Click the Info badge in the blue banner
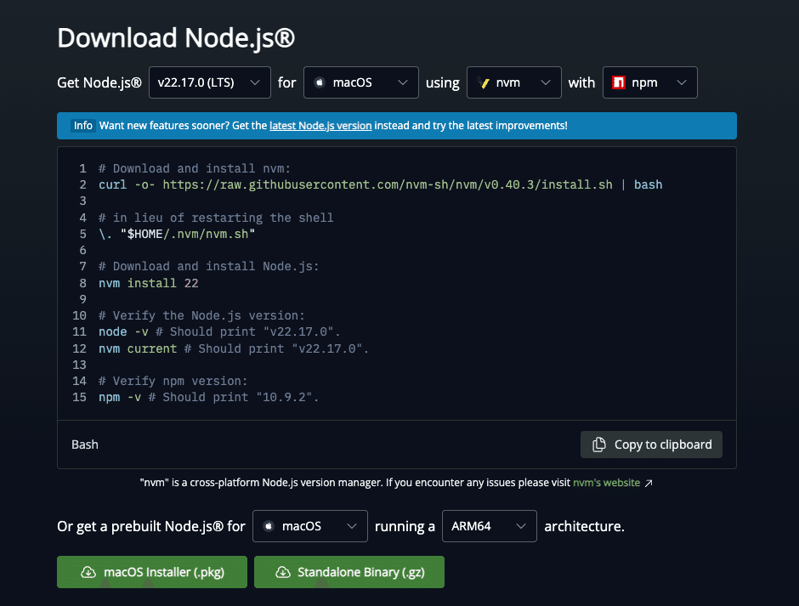799x606 pixels. pyautogui.click(x=83, y=126)
